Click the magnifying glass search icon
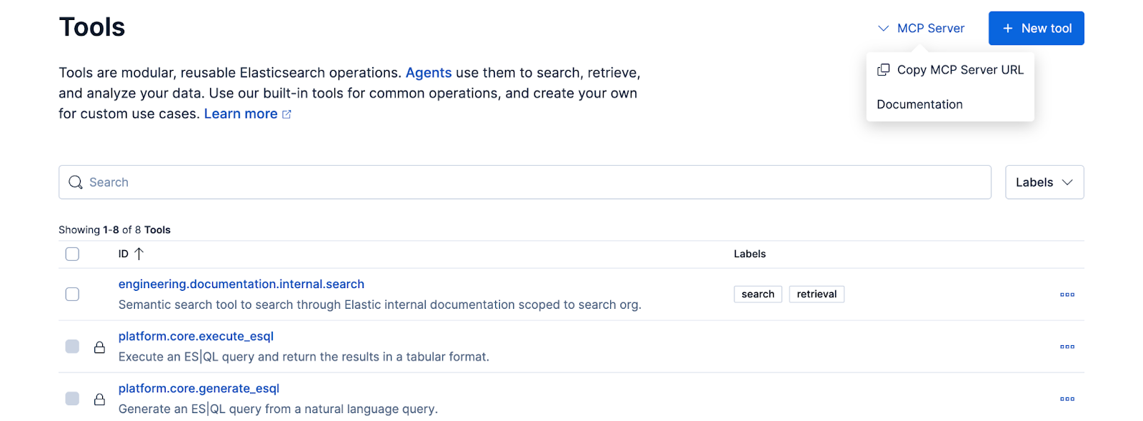1143x421 pixels. coord(76,182)
